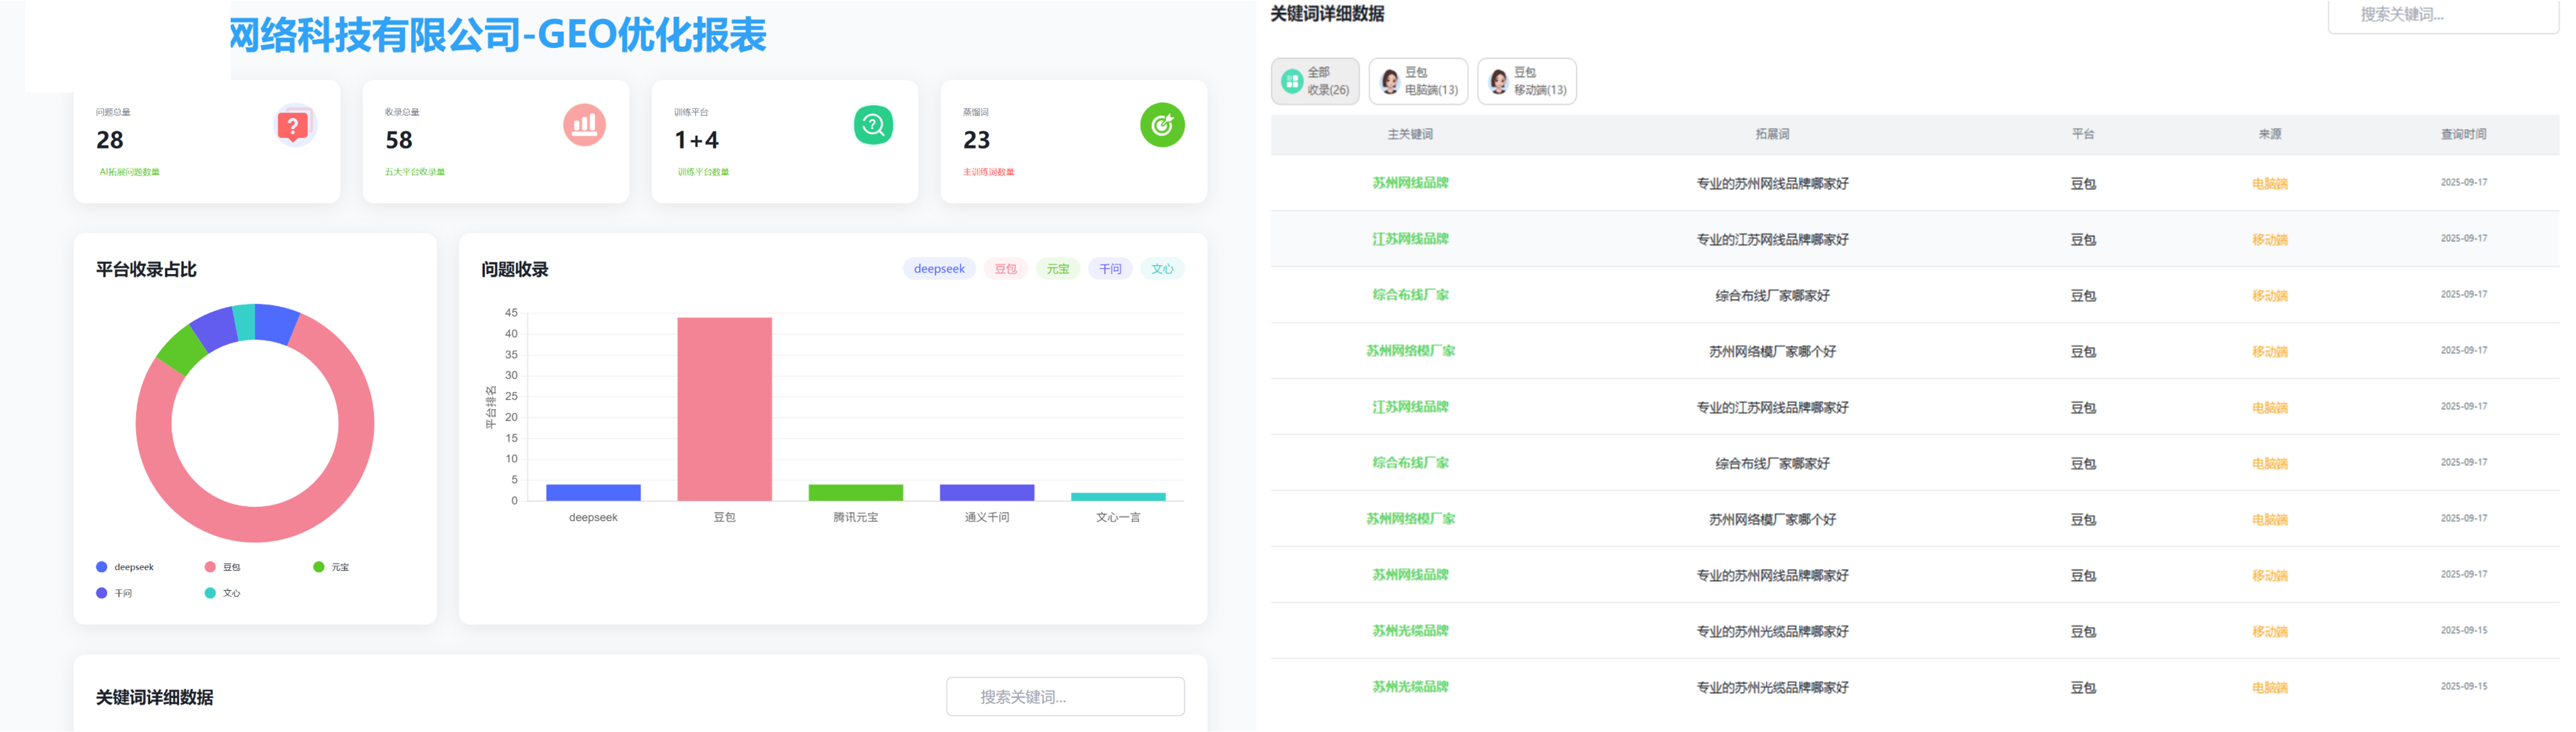Click the pink 豆包 bar in chart
This screenshot has width=2576, height=732.
coord(724,409)
